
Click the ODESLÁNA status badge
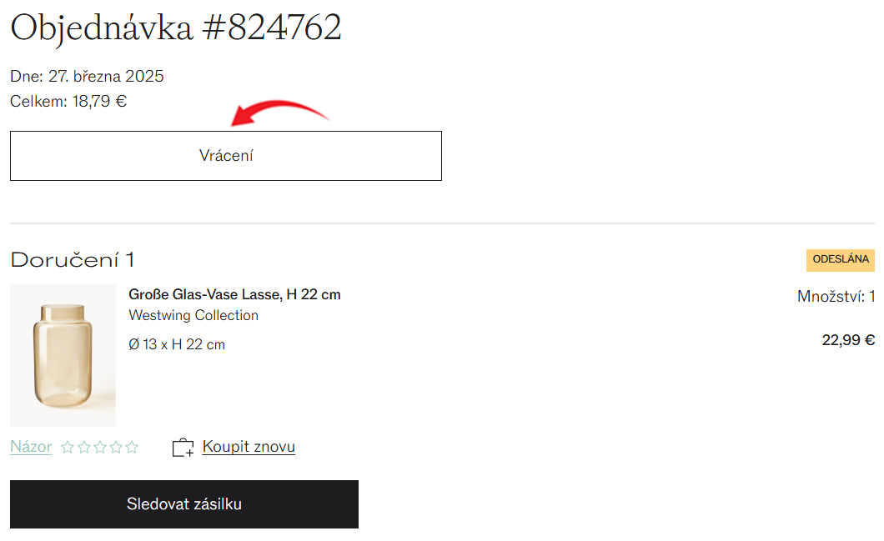(x=840, y=260)
